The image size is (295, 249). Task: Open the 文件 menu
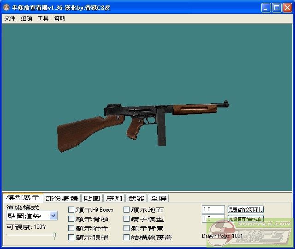tap(10, 18)
